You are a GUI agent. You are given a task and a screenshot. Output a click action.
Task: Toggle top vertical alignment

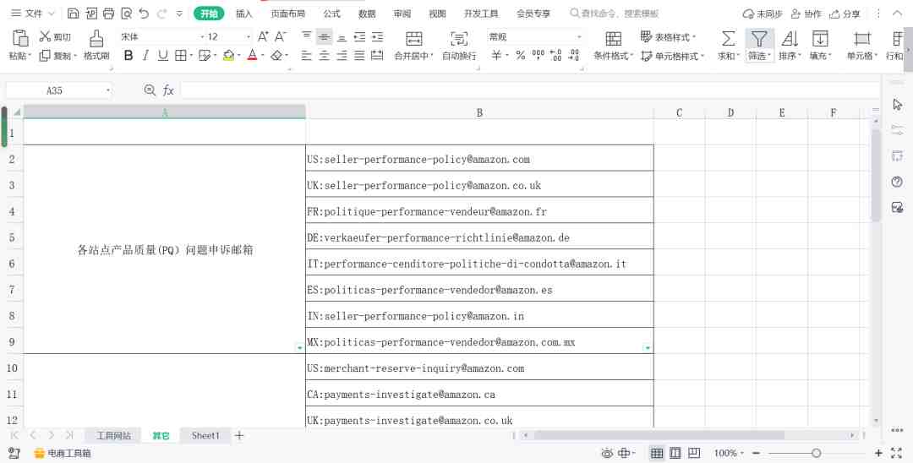click(x=306, y=36)
